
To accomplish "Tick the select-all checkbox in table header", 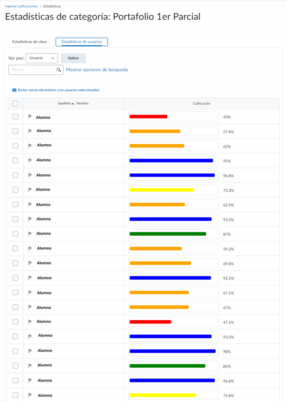I will tap(15, 104).
